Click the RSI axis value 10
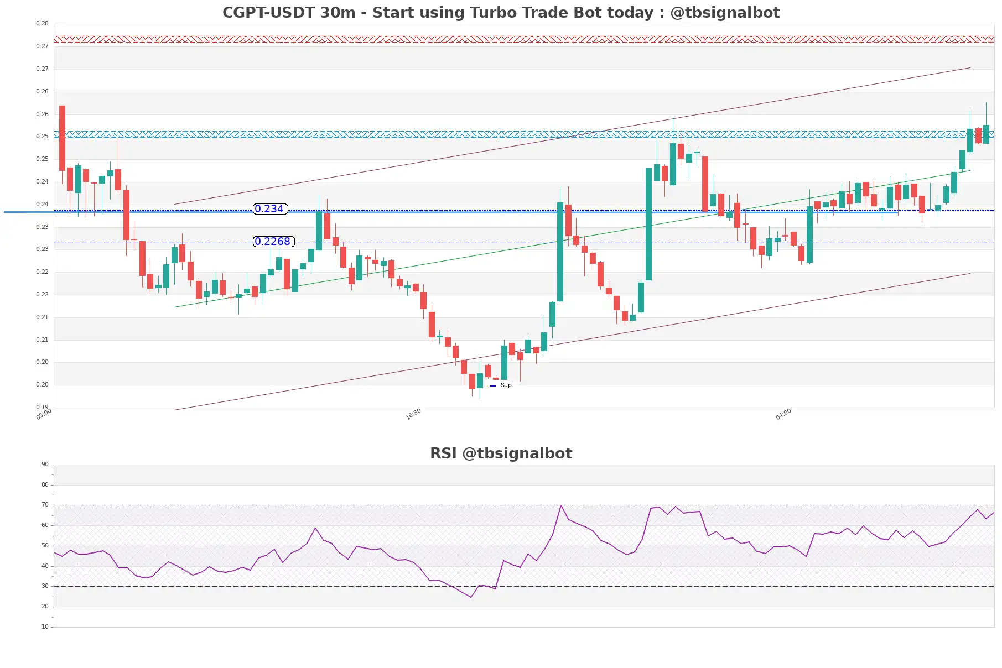 coord(45,627)
